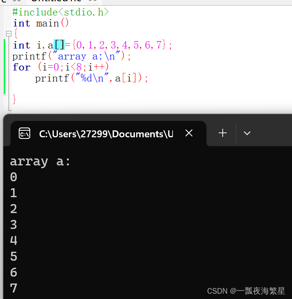The width and height of the screenshot is (292, 299).
Task: Click the console icon on terminal tab
Action: [x=24, y=133]
